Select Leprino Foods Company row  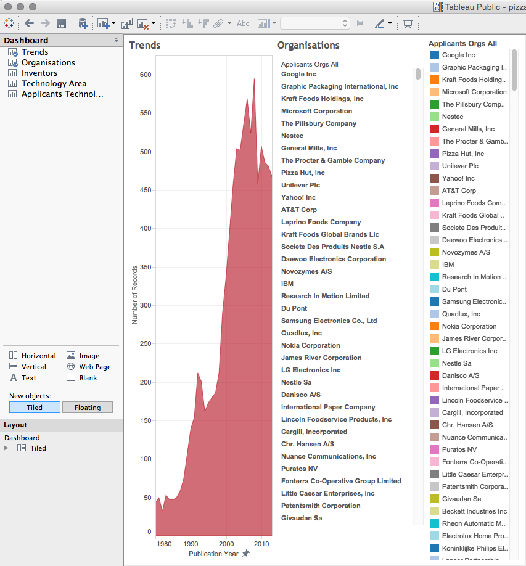[321, 222]
